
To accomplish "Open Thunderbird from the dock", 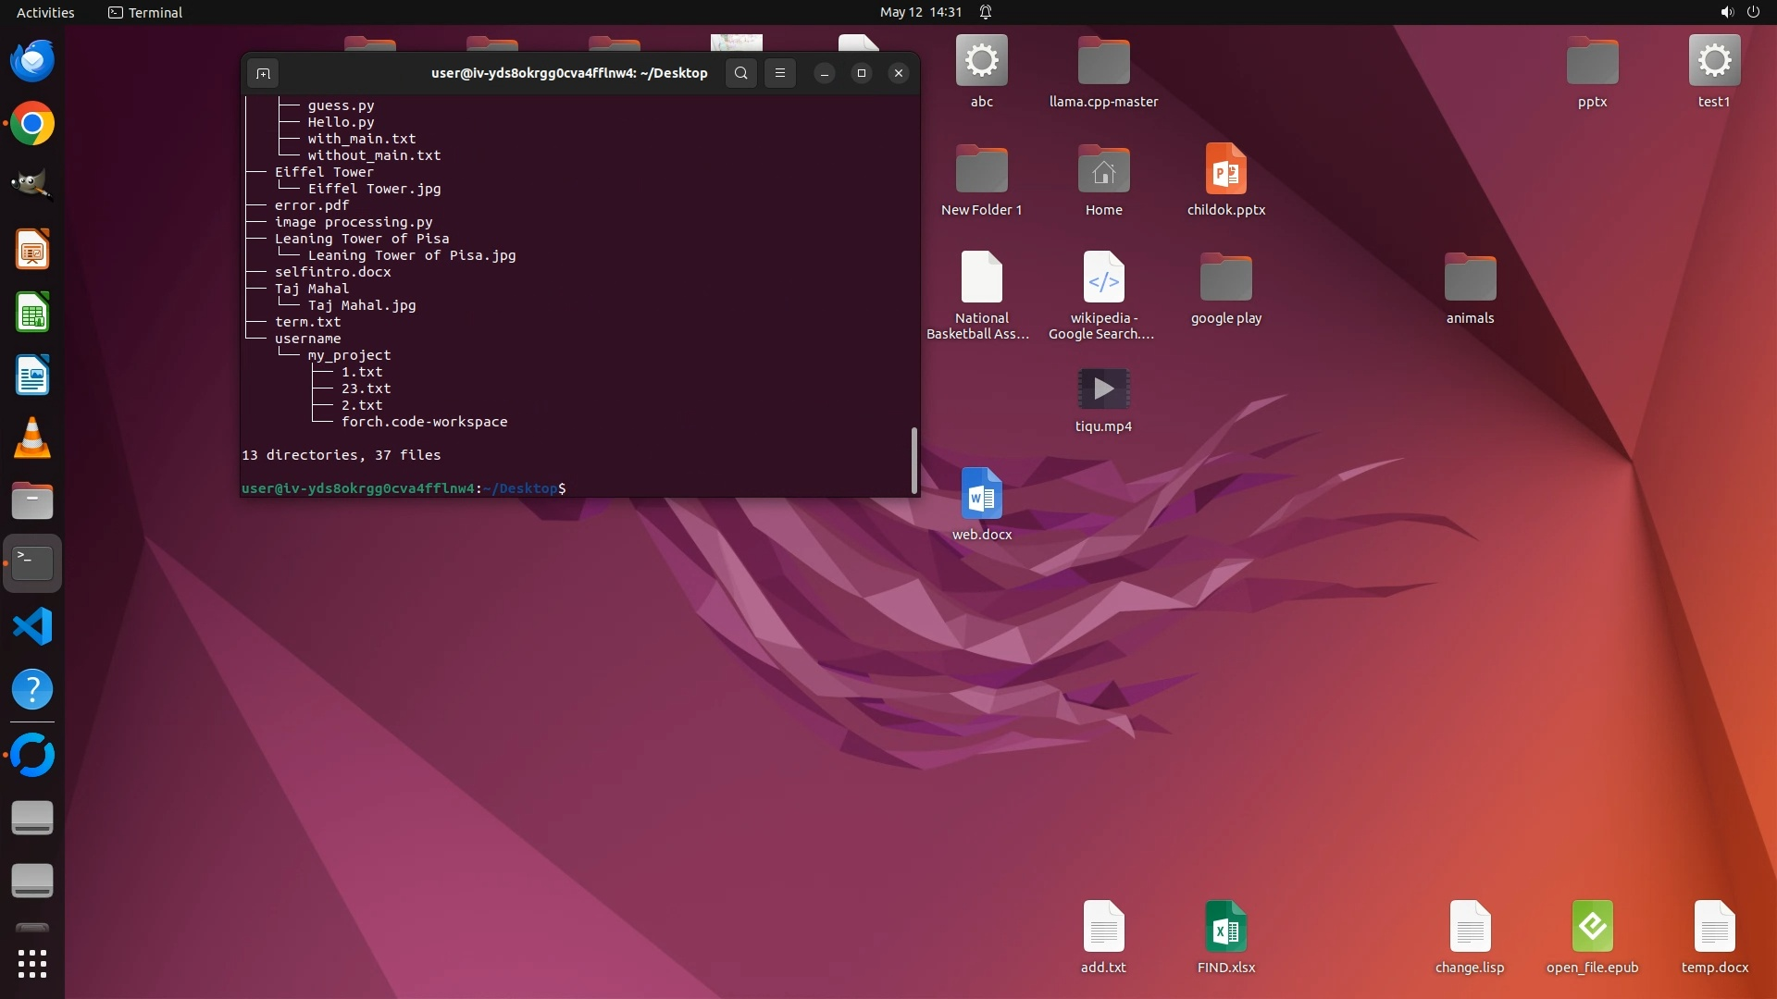I will coord(32,61).
